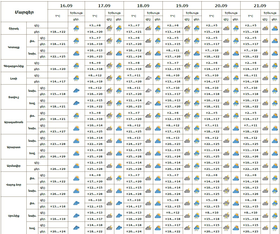Viewport: 280px width, 234px height.
Task: Click the Մարզեր table header
Action: tap(24, 12)
